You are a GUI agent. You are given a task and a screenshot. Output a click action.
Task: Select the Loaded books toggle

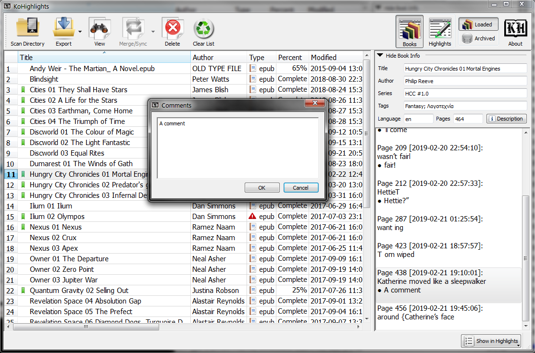pos(478,24)
